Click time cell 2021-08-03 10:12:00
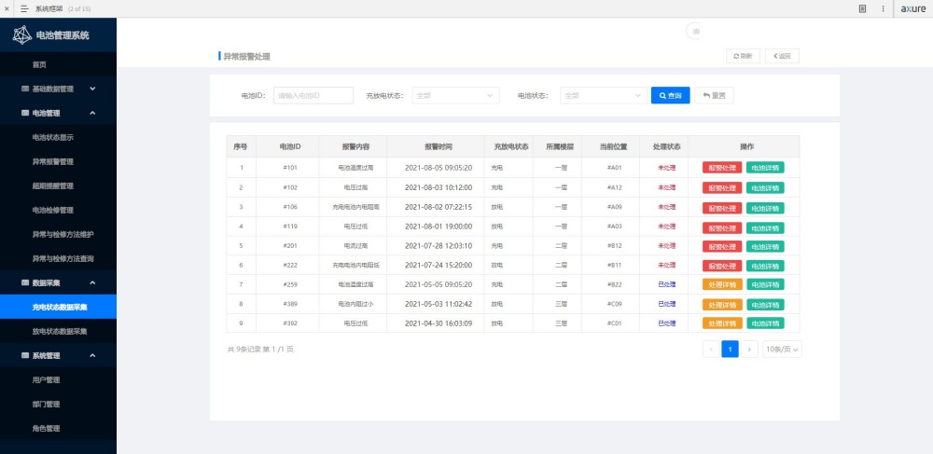Screen dimensions: 933x454 pos(439,187)
